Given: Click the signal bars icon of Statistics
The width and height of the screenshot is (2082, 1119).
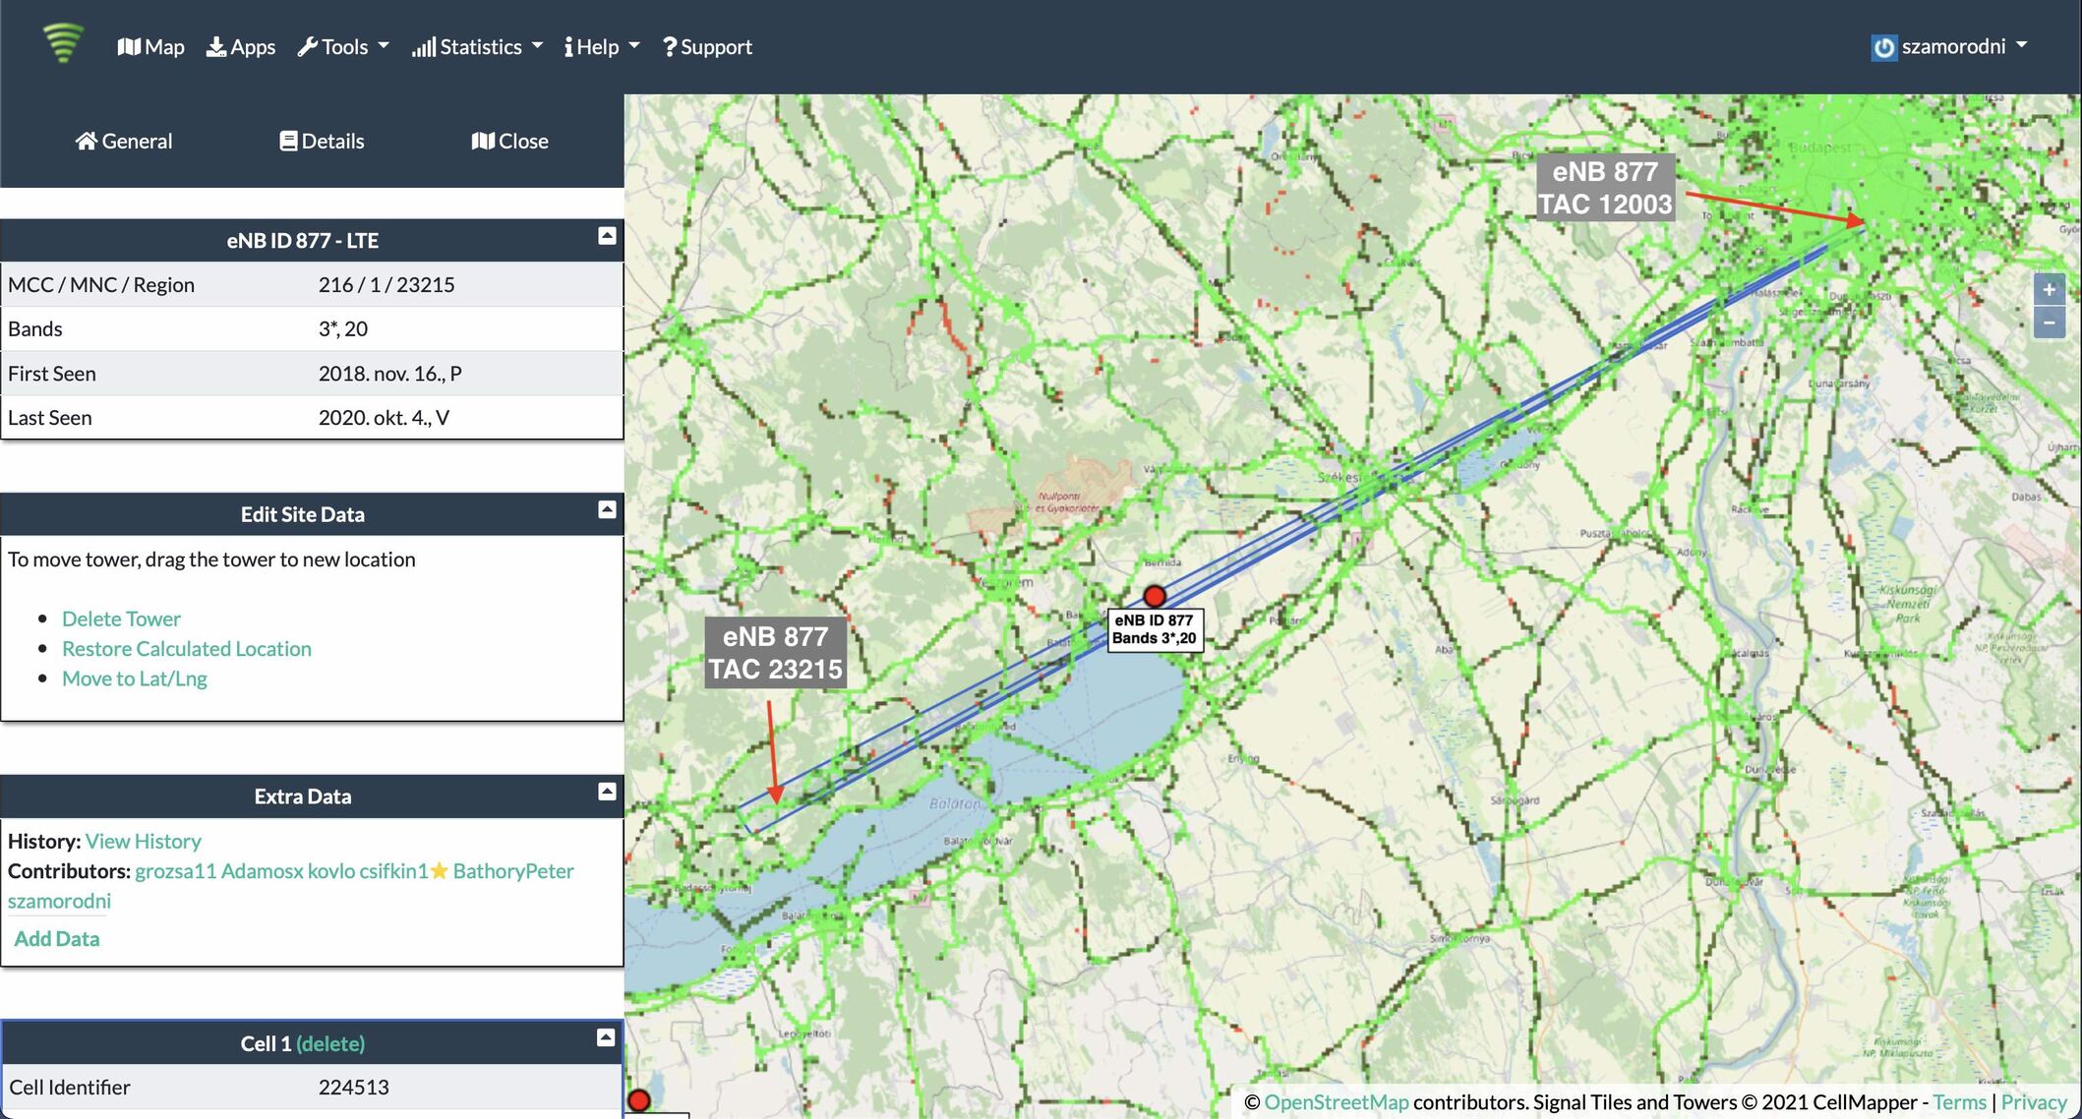Looking at the screenshot, I should 424,47.
